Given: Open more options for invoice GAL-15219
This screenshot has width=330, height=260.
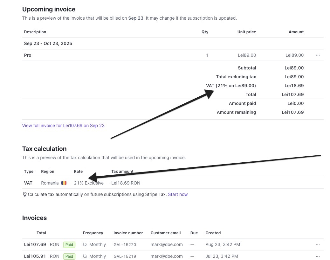Looking at the screenshot, I should coord(318,256).
